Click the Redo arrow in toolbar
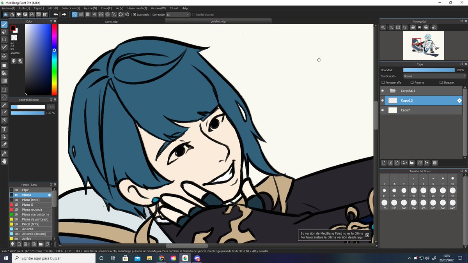 coord(64,14)
